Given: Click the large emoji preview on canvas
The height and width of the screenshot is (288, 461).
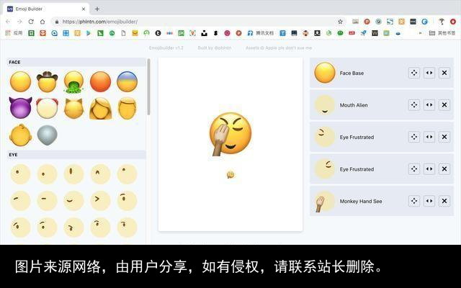Looking at the screenshot, I should coord(230,134).
